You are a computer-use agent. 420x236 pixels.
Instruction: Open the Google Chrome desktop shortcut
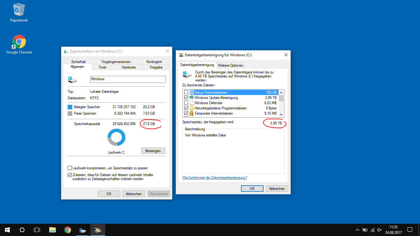click(19, 45)
